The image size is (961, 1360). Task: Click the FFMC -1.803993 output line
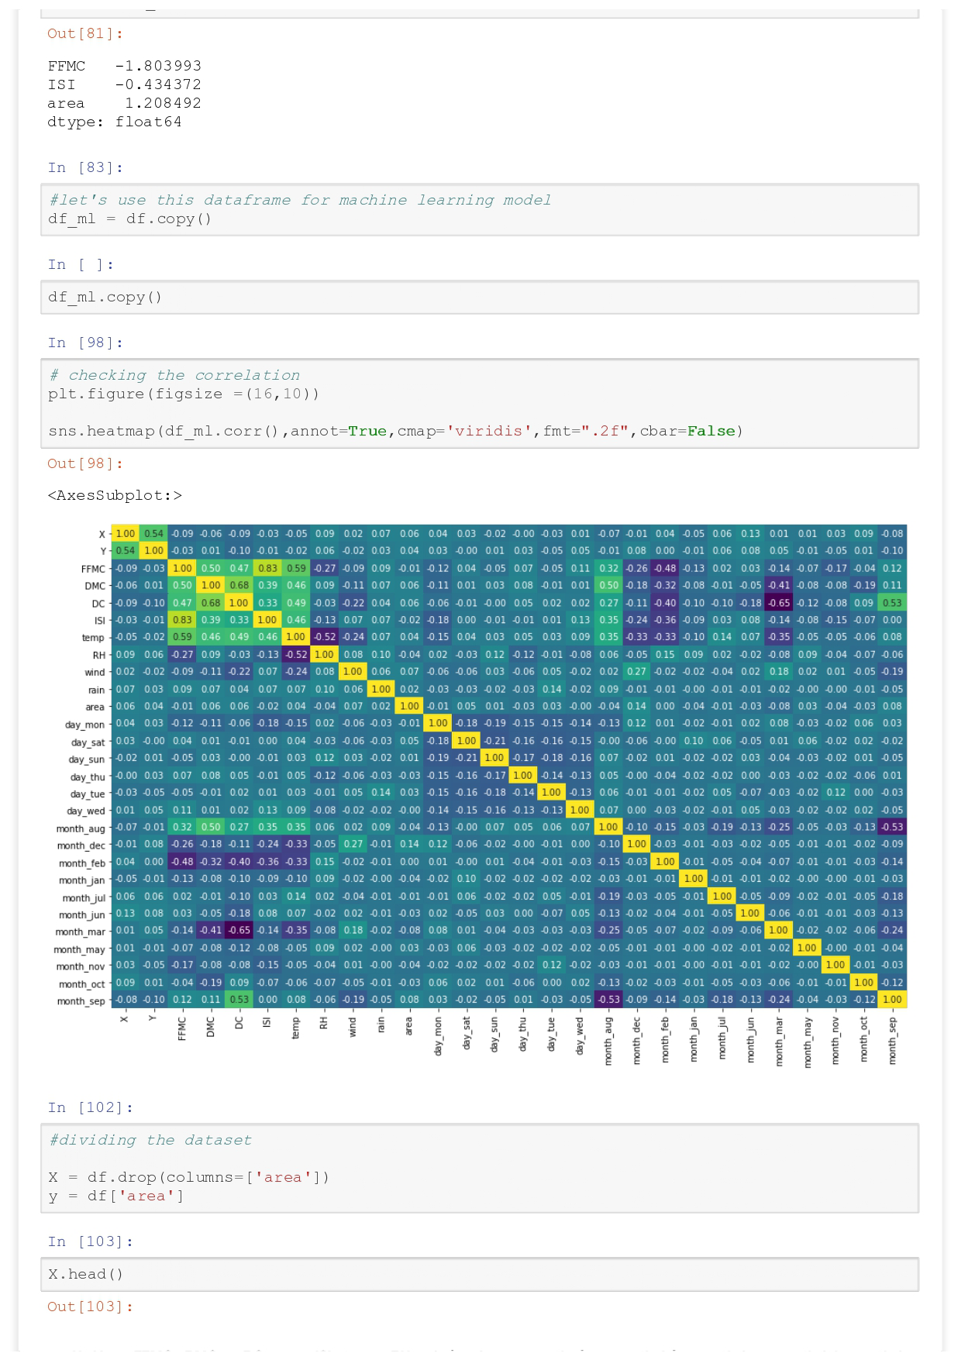(124, 66)
